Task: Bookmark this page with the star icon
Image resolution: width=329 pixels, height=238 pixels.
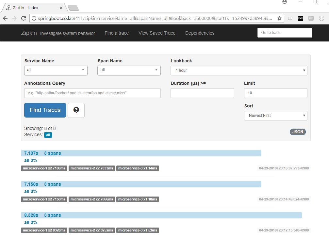Action: pos(279,19)
